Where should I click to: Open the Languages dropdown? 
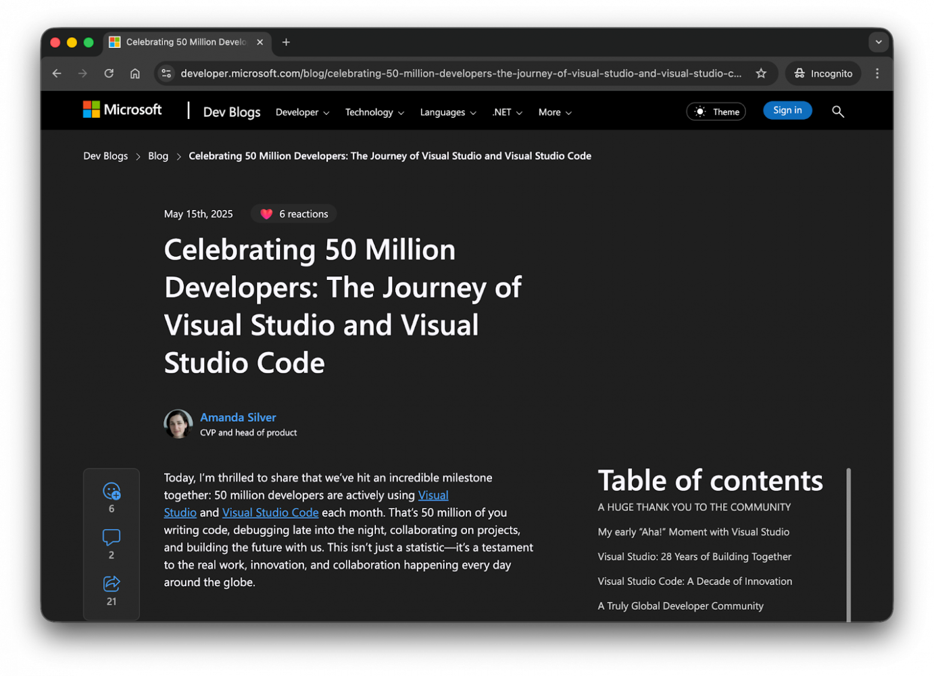pyautogui.click(x=448, y=112)
